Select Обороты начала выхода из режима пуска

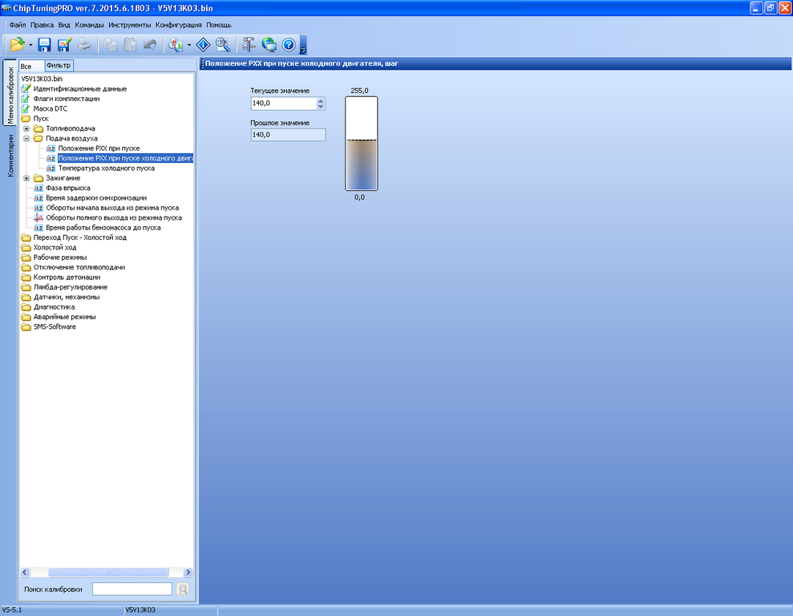tap(112, 208)
